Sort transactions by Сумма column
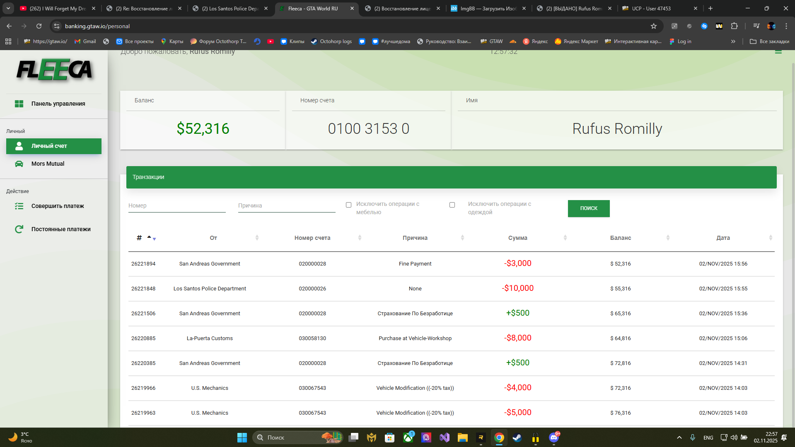Screen dimensions: 795x447 [518, 238]
